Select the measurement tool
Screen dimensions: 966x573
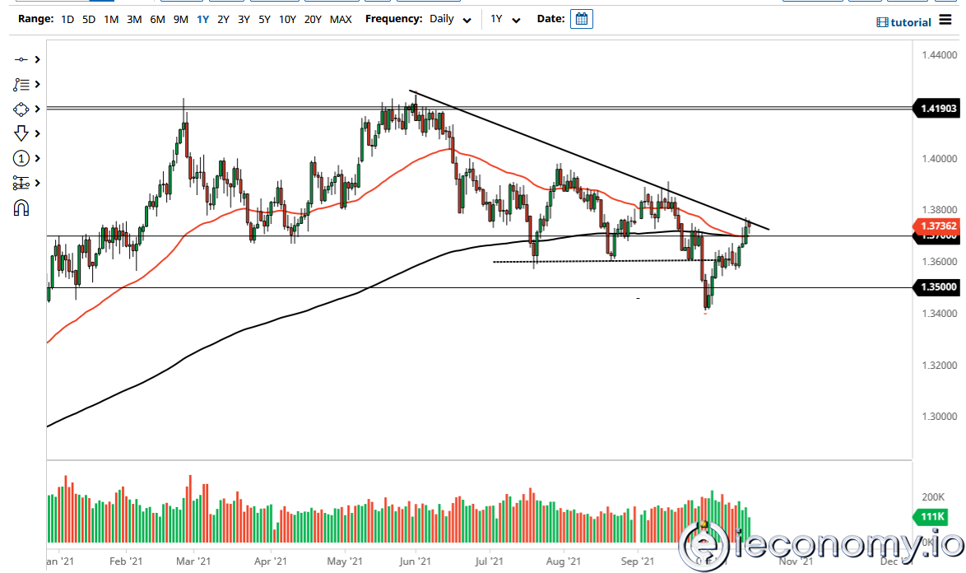21,183
